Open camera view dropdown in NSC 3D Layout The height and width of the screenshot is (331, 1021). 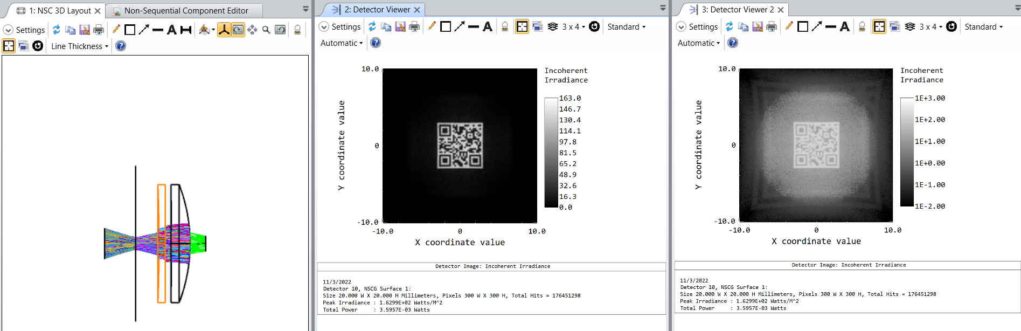pos(206,30)
